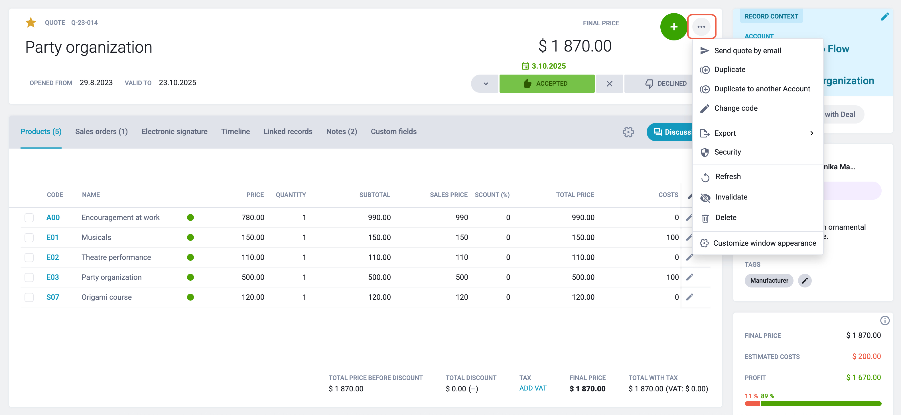Select Invalidate in the options menu
This screenshot has height=415, width=901.
(758, 197)
